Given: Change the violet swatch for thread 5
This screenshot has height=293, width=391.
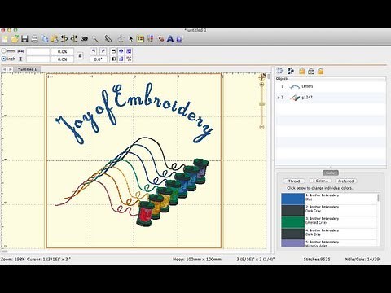Looking at the screenshot, I should tap(292, 243).
